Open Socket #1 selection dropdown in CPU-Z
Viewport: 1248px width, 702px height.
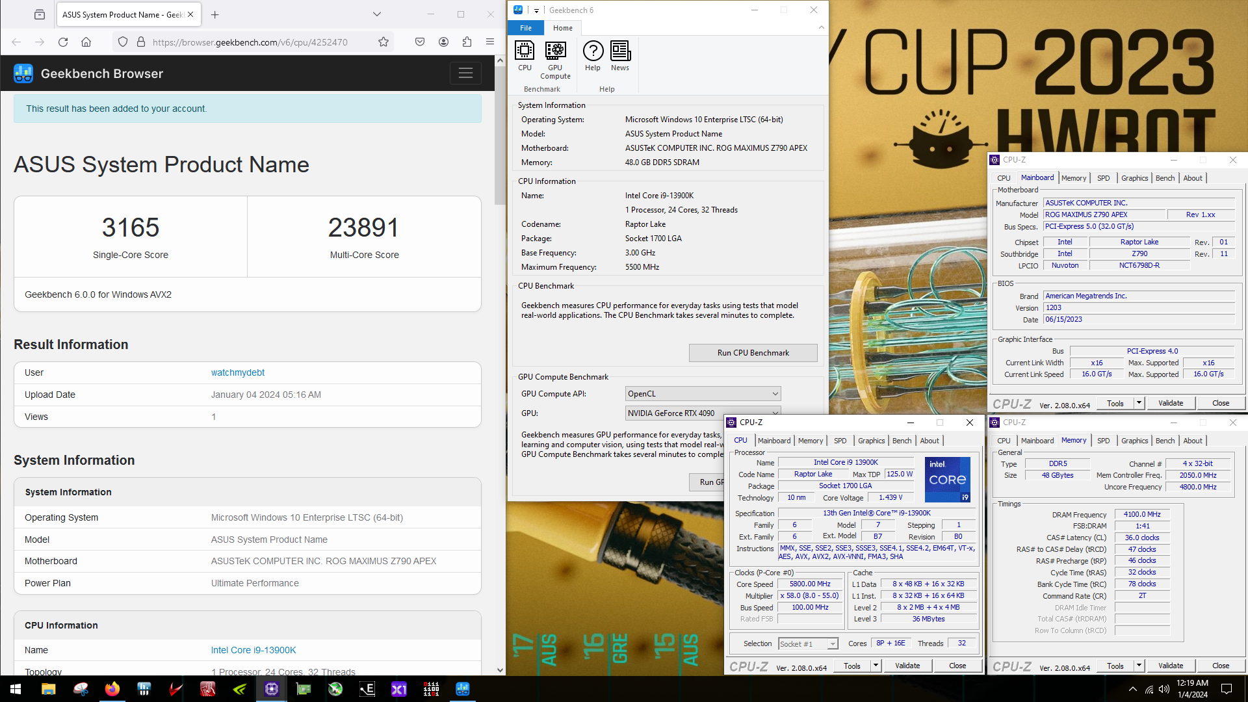coord(808,644)
